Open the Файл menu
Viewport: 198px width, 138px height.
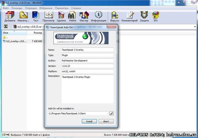(x=6, y=8)
